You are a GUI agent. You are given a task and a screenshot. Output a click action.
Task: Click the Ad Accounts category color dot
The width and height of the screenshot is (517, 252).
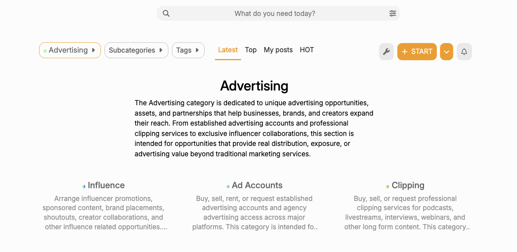pos(228,186)
